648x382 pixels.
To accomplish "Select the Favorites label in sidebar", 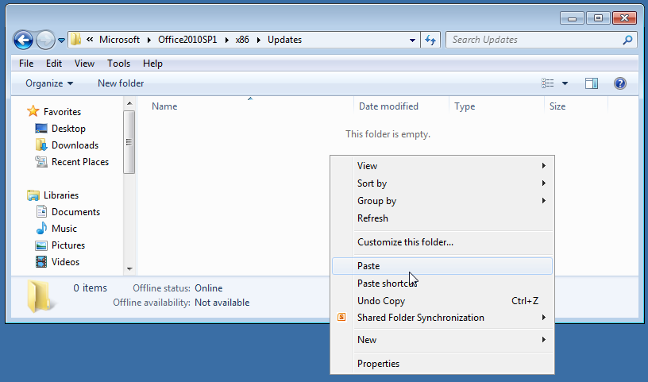I will click(x=62, y=112).
